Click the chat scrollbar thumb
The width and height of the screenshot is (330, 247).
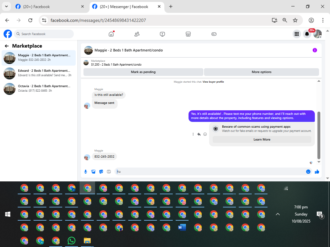click(x=319, y=135)
